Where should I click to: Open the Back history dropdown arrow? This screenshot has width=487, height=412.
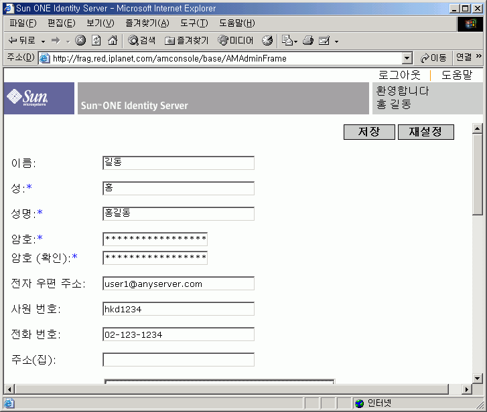click(x=43, y=41)
